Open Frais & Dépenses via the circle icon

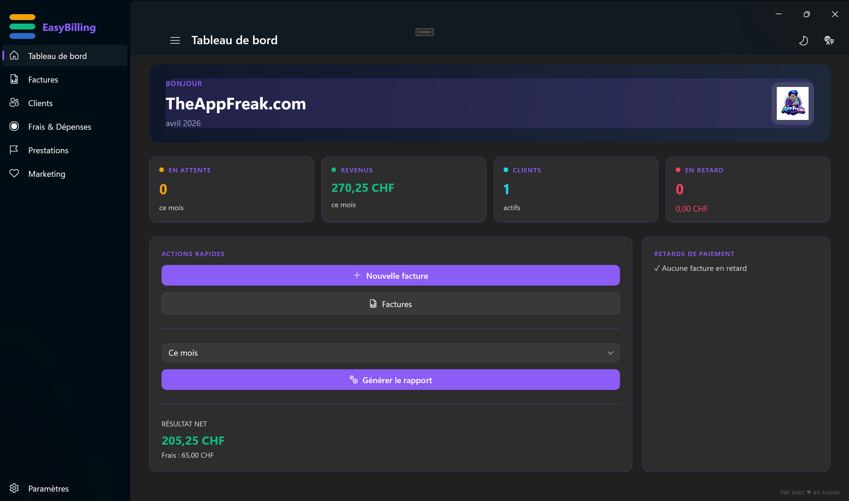(14, 126)
